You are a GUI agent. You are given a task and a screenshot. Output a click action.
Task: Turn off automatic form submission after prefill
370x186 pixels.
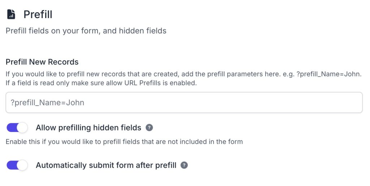[17, 165]
